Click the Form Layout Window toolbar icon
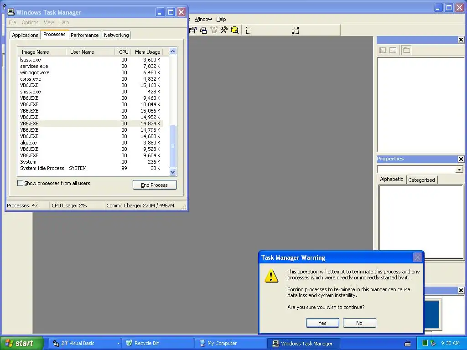 tap(203, 30)
